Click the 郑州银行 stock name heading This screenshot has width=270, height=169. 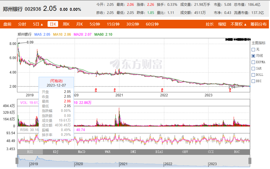click(x=13, y=9)
